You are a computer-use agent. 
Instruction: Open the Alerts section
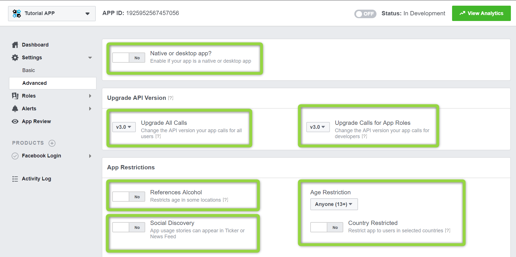29,109
